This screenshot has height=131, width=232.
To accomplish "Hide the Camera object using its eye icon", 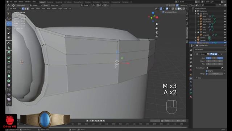I will point(225,37).
